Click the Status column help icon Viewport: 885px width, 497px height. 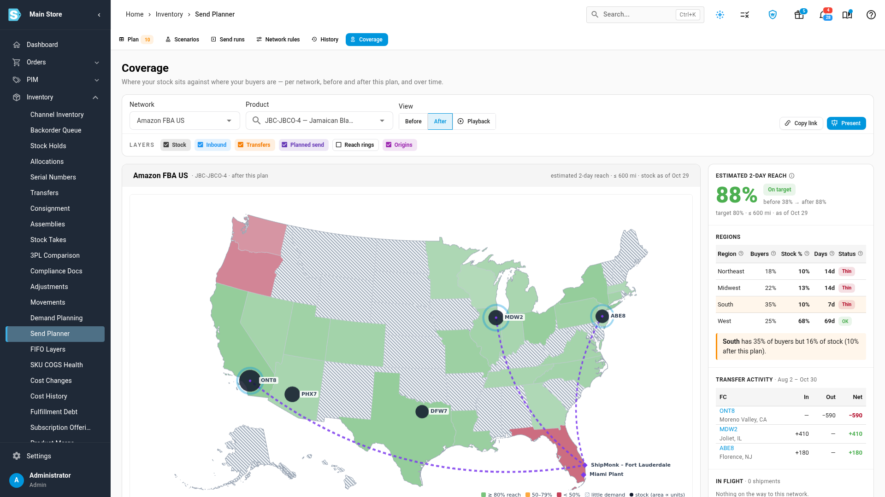(861, 254)
